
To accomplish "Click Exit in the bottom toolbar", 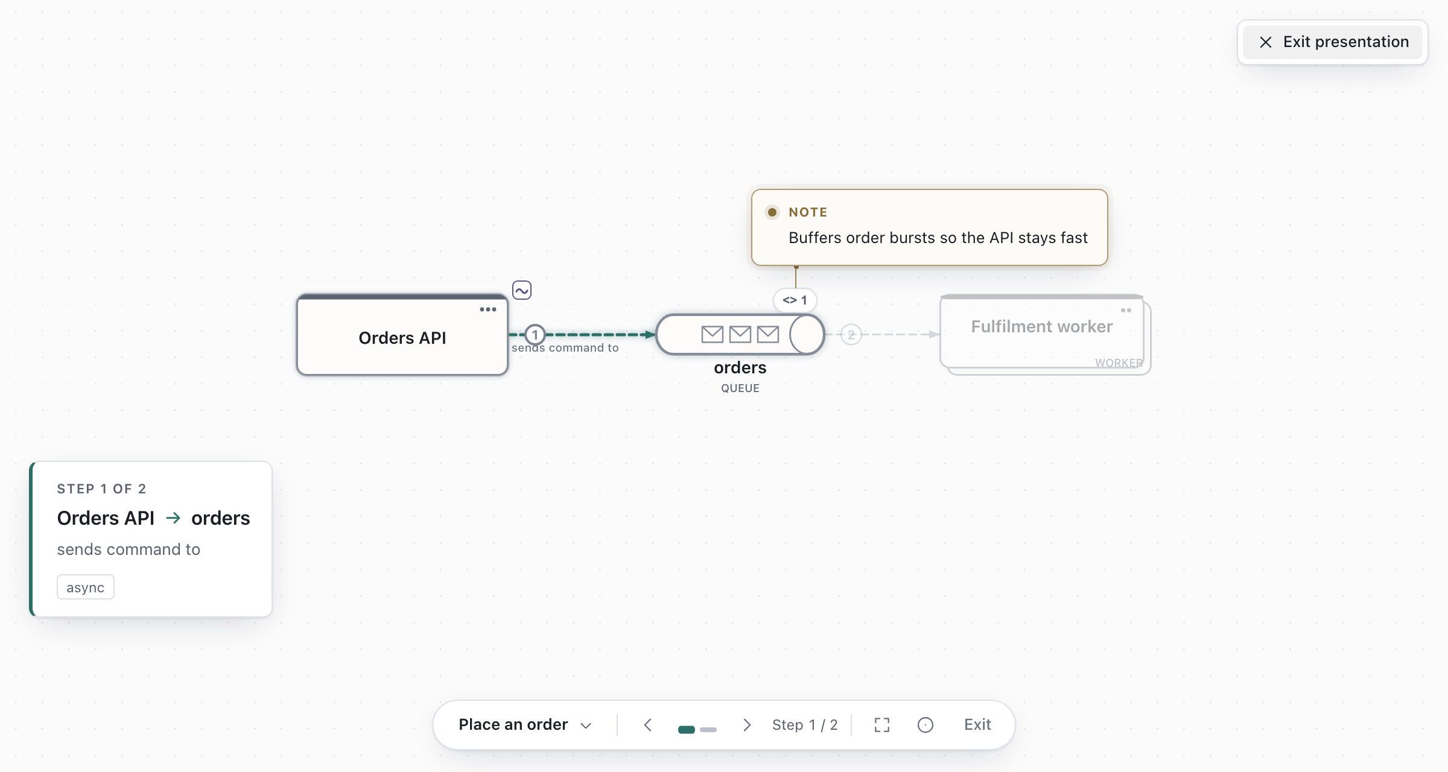I will pos(977,724).
